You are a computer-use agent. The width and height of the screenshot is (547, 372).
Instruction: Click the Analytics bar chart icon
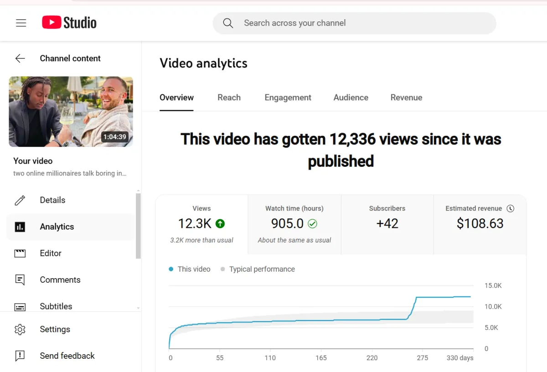click(x=20, y=227)
